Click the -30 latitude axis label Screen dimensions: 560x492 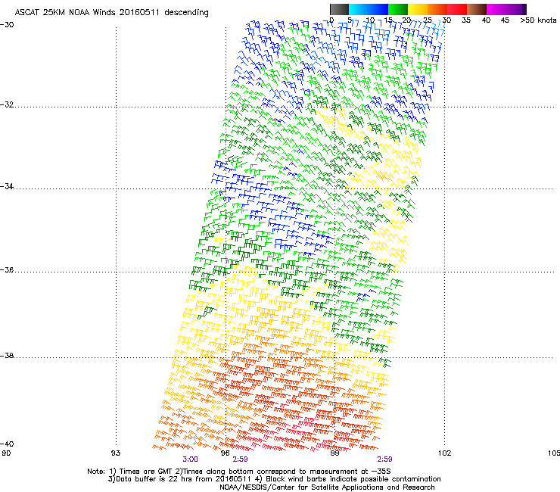[7, 24]
